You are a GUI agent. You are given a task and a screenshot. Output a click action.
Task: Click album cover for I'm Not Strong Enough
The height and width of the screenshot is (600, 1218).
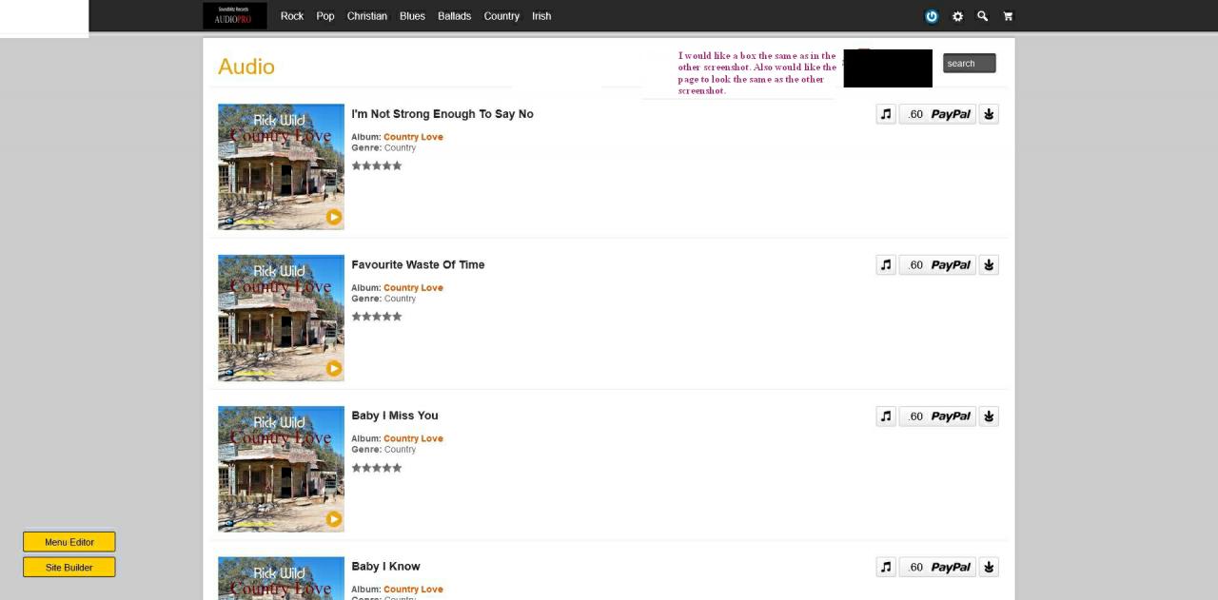tap(281, 166)
